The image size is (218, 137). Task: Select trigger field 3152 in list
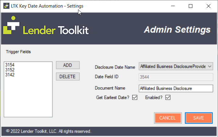(10, 70)
